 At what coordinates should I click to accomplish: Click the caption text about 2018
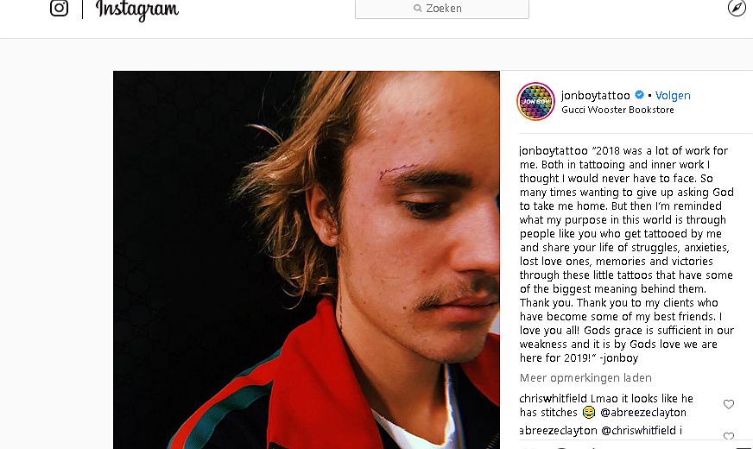click(627, 255)
